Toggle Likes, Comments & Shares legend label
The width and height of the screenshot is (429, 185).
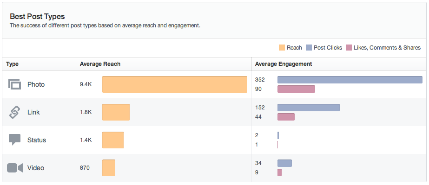(x=387, y=48)
